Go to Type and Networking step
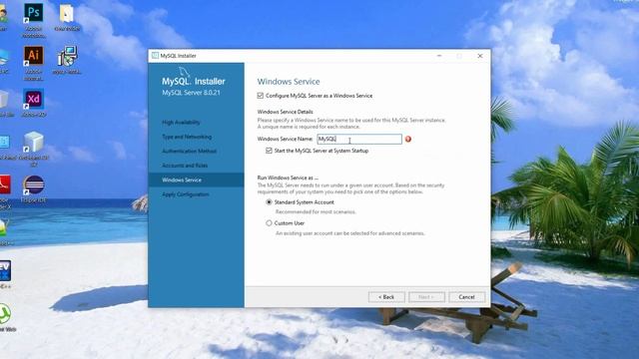Image resolution: width=639 pixels, height=359 pixels. point(187,137)
